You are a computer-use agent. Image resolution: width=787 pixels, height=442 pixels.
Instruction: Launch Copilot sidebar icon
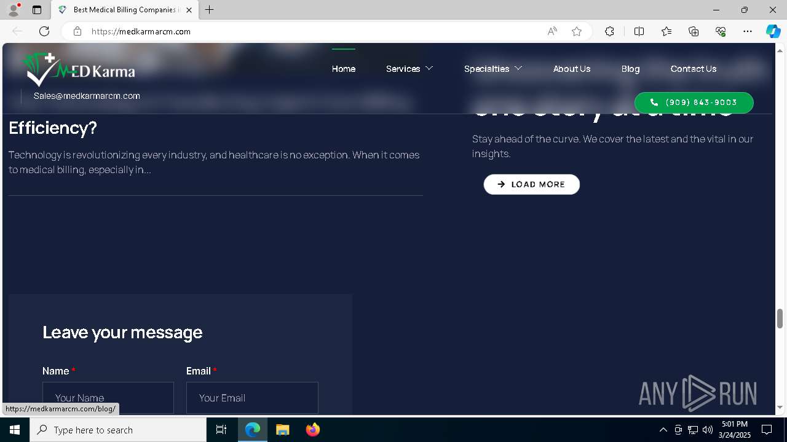773,31
